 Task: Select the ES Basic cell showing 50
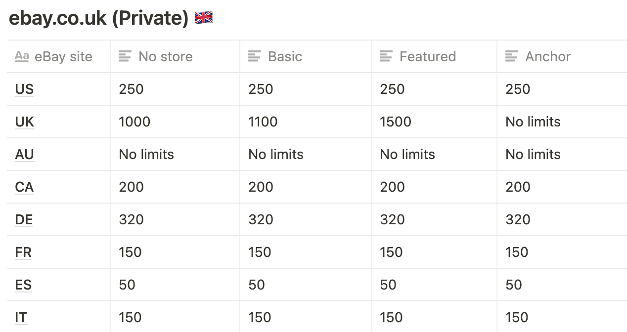click(306, 285)
